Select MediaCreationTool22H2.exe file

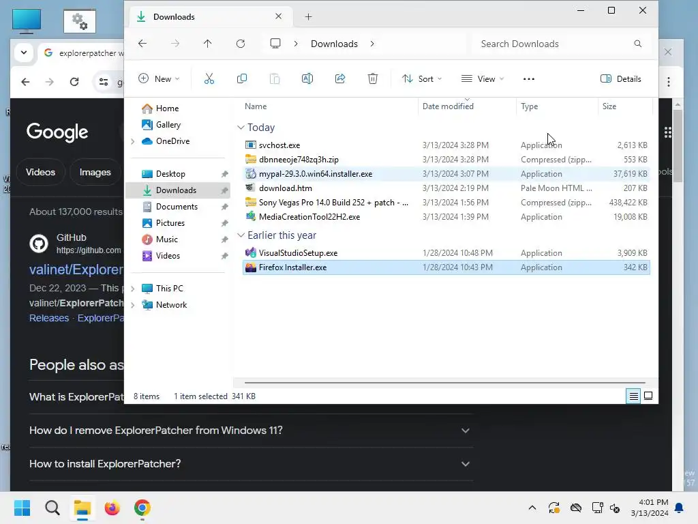(446, 217)
